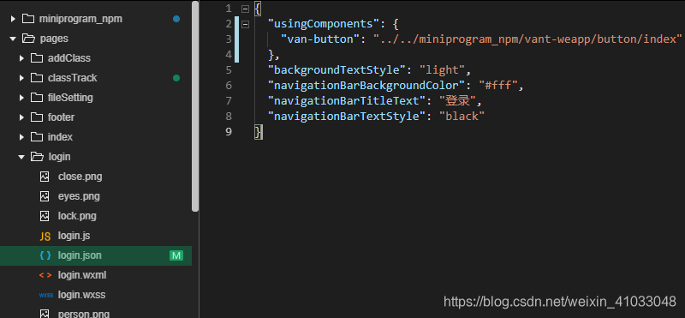Click the angle-bracket icon of login.wxml
Viewport: 685px width, 318px height.
click(45, 275)
